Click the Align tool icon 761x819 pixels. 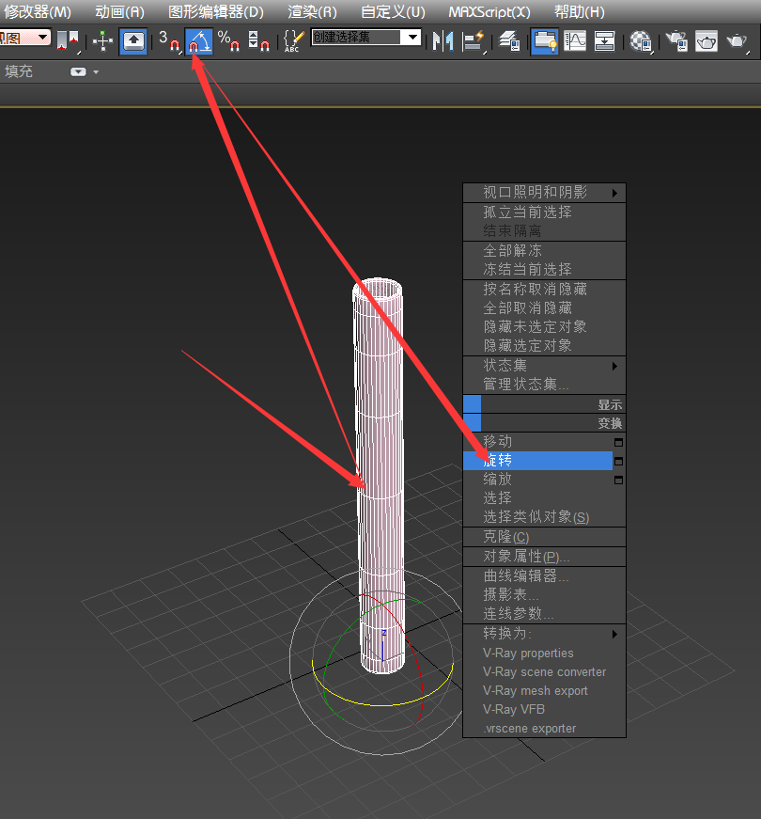[x=473, y=41]
